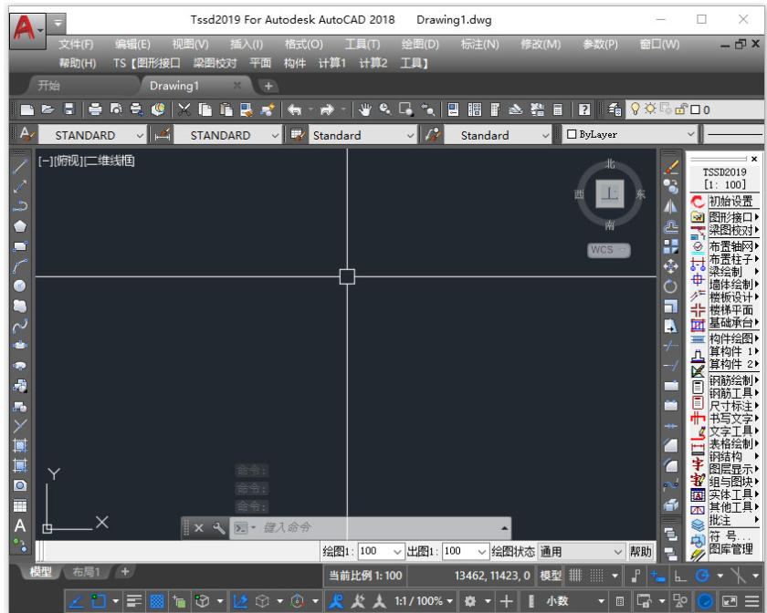Select the Line draw tool
Viewport: 767px width, 613px height.
[20, 166]
